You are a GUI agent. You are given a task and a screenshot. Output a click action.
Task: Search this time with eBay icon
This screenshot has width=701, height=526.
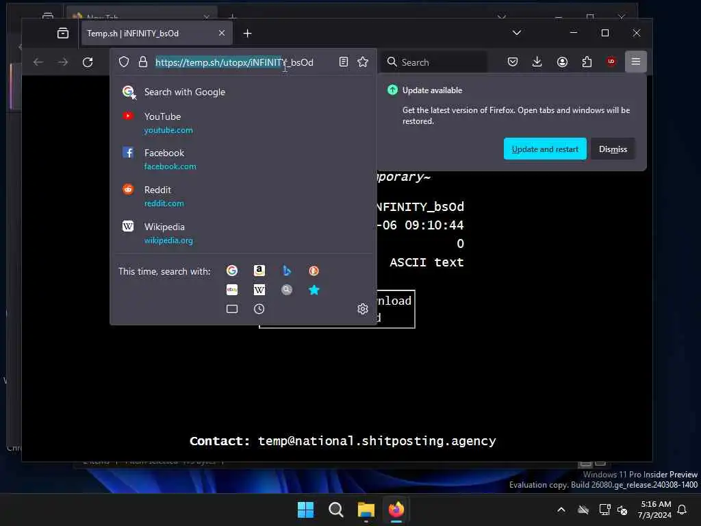pyautogui.click(x=232, y=290)
